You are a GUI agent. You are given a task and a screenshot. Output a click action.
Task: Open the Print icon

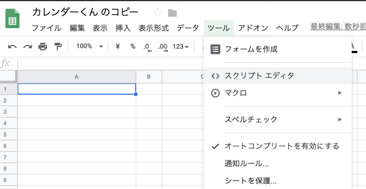[x=43, y=47]
